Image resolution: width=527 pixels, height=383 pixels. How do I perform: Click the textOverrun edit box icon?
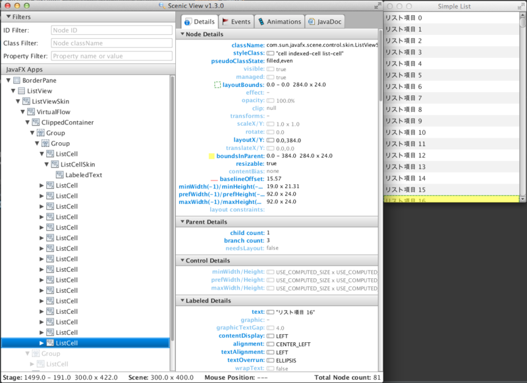(270, 361)
